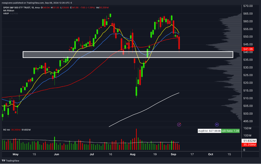This screenshot has height=164, width=261.
Task: Click the large green August low candle
Action: [x=136, y=91]
